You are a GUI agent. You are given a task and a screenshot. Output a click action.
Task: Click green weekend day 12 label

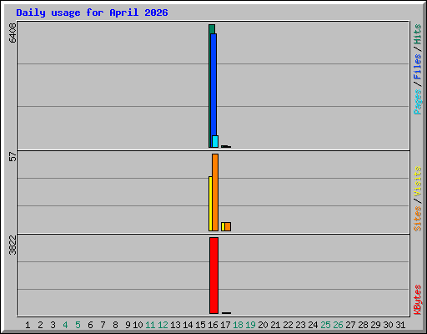pos(163,325)
